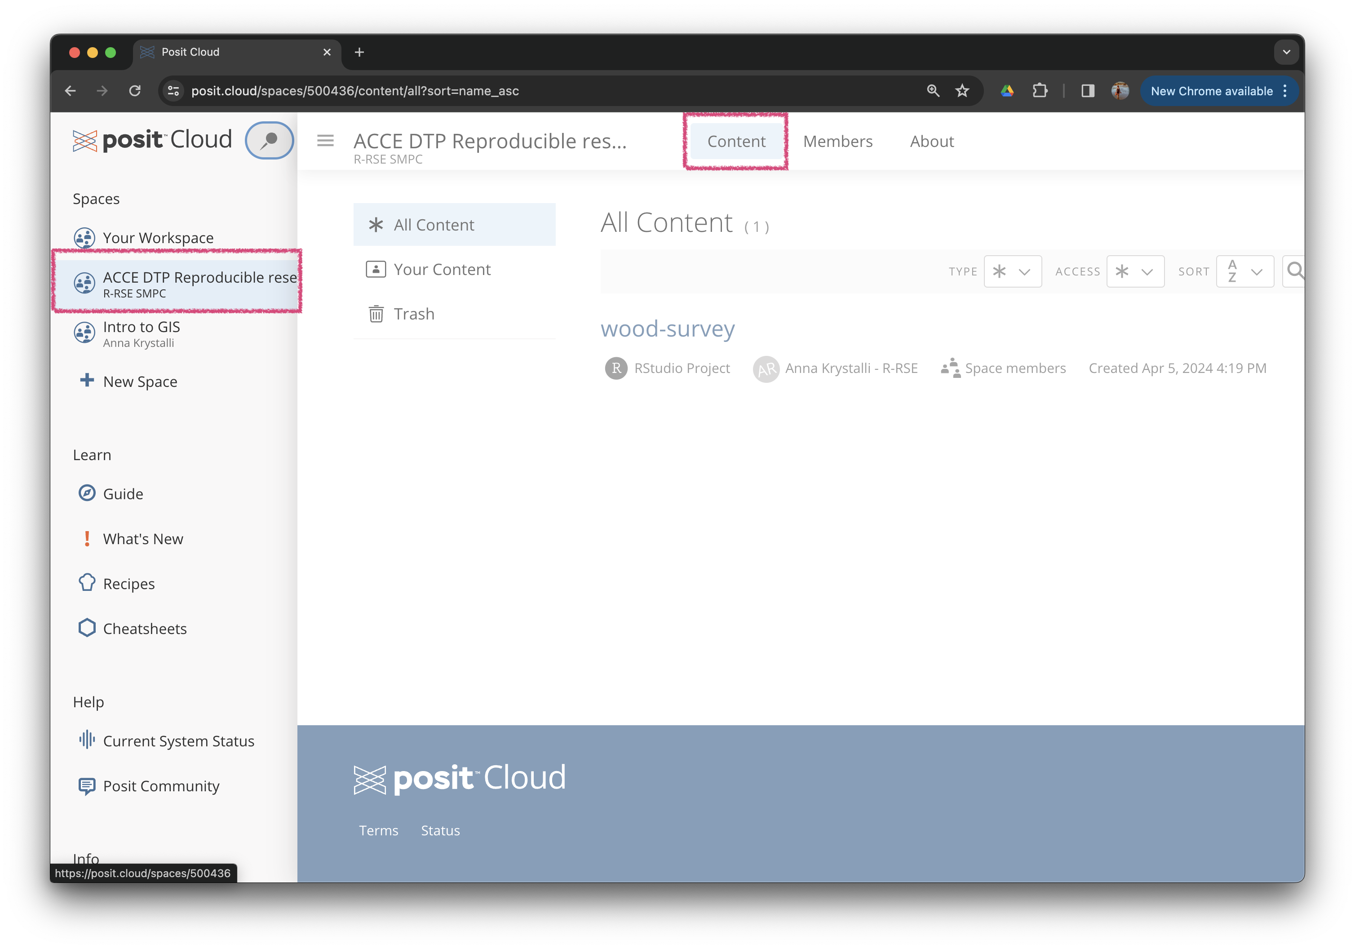Viewport: 1355px width, 949px height.
Task: Click the New Space link
Action: click(140, 382)
